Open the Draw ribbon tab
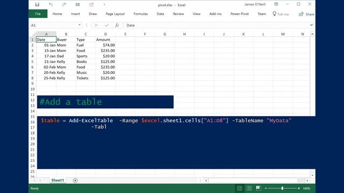The width and height of the screenshot is (344, 193). pos(93,14)
